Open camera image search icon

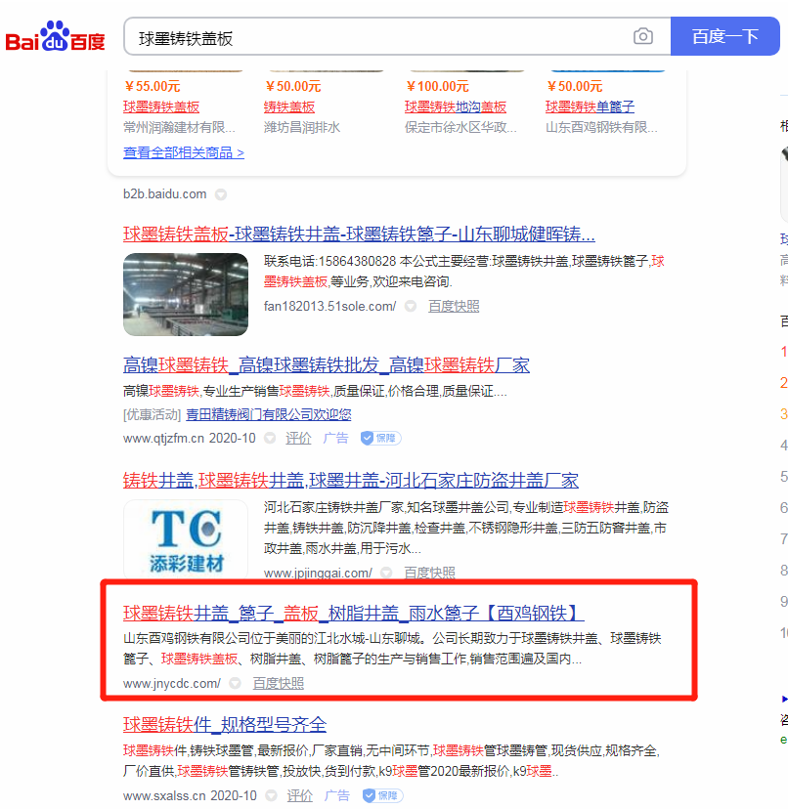click(643, 36)
